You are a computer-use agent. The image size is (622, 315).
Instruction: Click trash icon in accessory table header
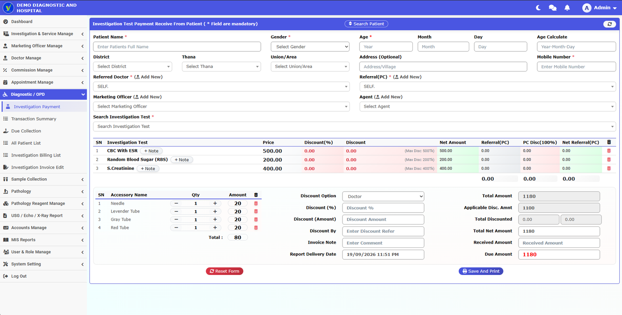tap(256, 195)
